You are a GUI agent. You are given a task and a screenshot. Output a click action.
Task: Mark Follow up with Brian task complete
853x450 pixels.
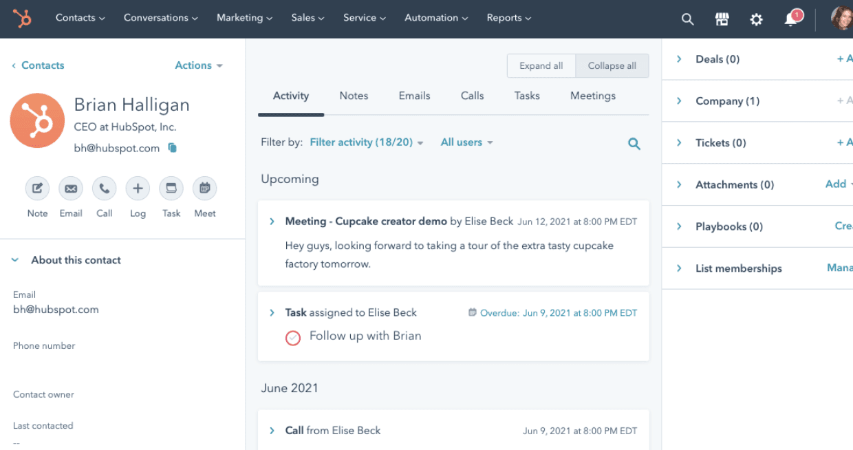(x=293, y=338)
